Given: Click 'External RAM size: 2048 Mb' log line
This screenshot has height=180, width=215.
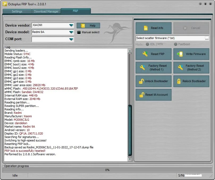Looking at the screenshot, I should [22, 99].
